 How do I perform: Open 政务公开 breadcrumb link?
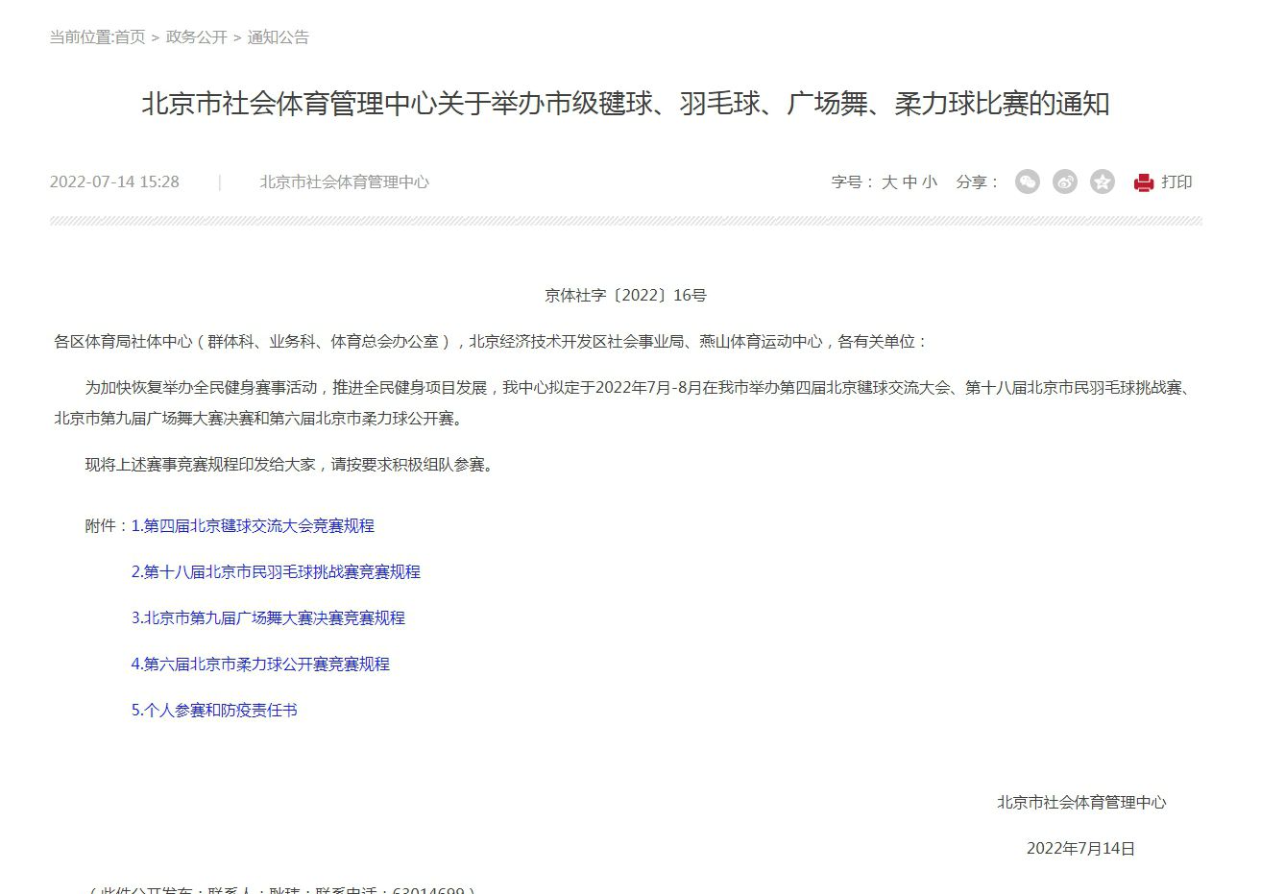(197, 36)
